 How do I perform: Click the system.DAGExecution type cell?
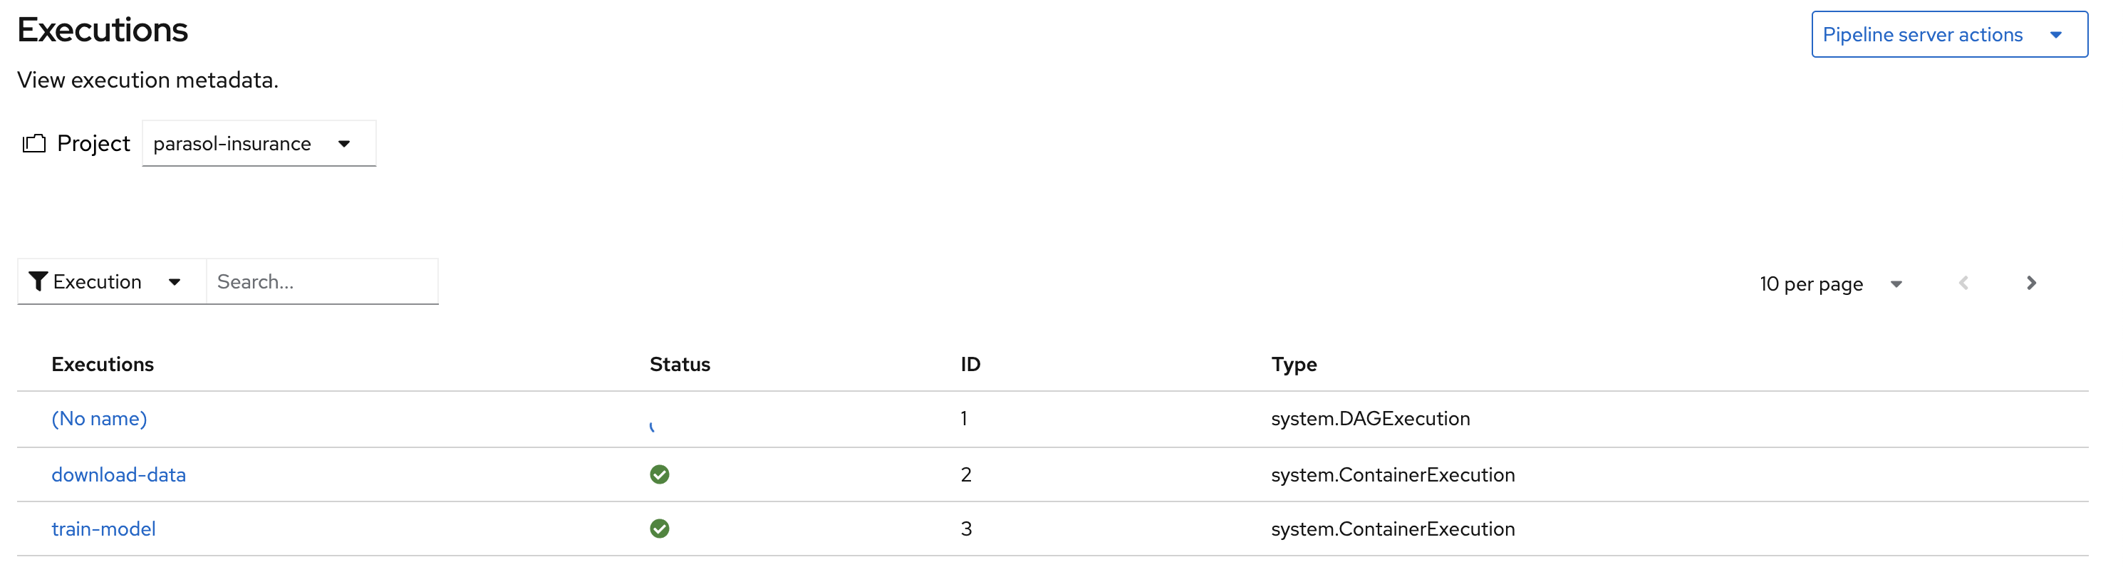point(1371,419)
